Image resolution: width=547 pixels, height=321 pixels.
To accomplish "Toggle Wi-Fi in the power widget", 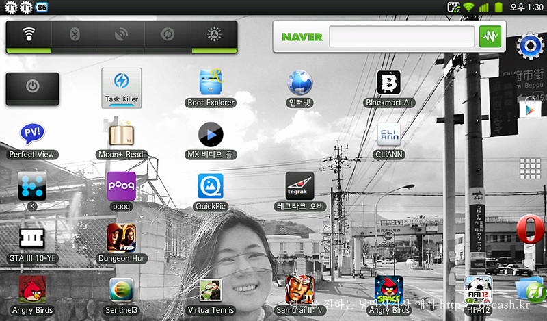I will click(x=29, y=37).
